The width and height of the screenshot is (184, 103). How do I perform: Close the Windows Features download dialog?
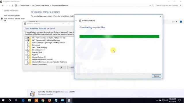[x=161, y=17]
